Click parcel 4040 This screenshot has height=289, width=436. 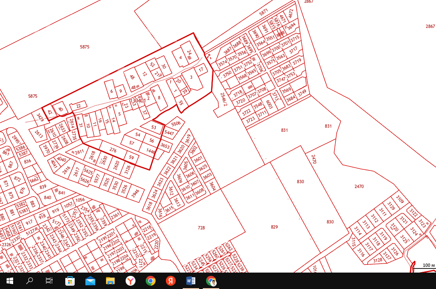tap(62, 160)
